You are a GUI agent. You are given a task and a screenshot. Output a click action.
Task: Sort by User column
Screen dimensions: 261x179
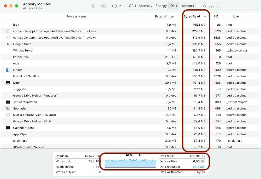(236, 16)
